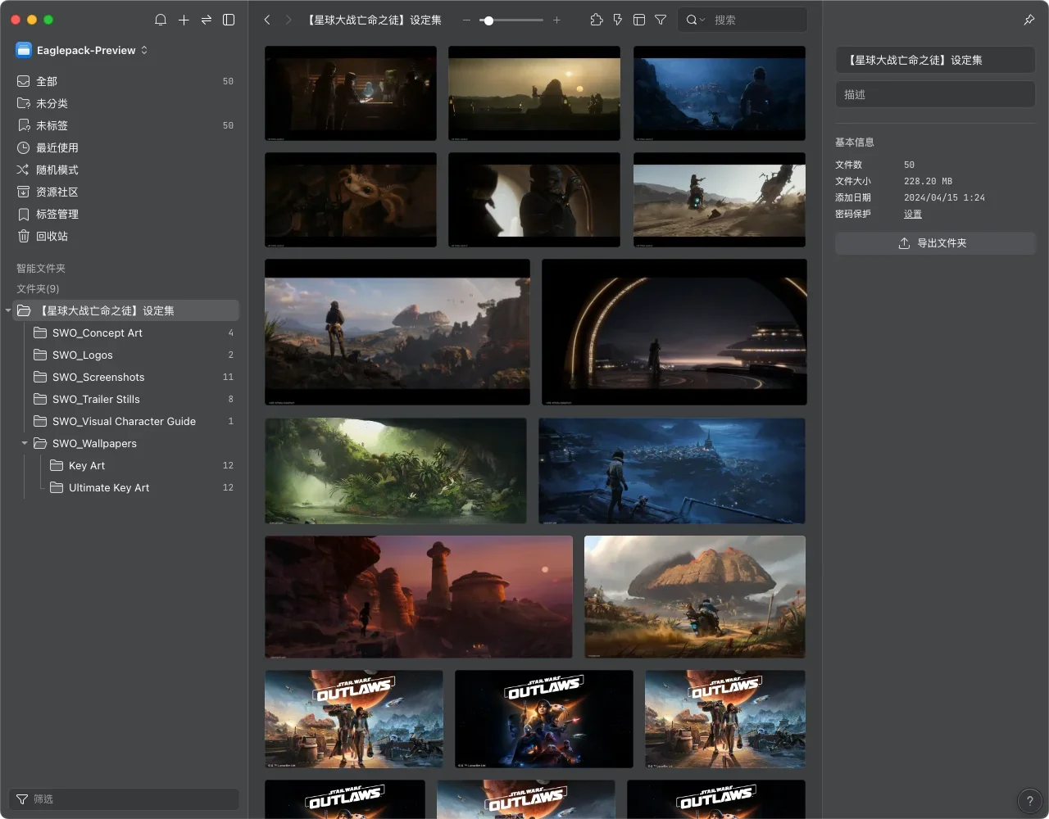Click the minus zoom-out icon
Image resolution: width=1049 pixels, height=819 pixels.
click(x=466, y=20)
